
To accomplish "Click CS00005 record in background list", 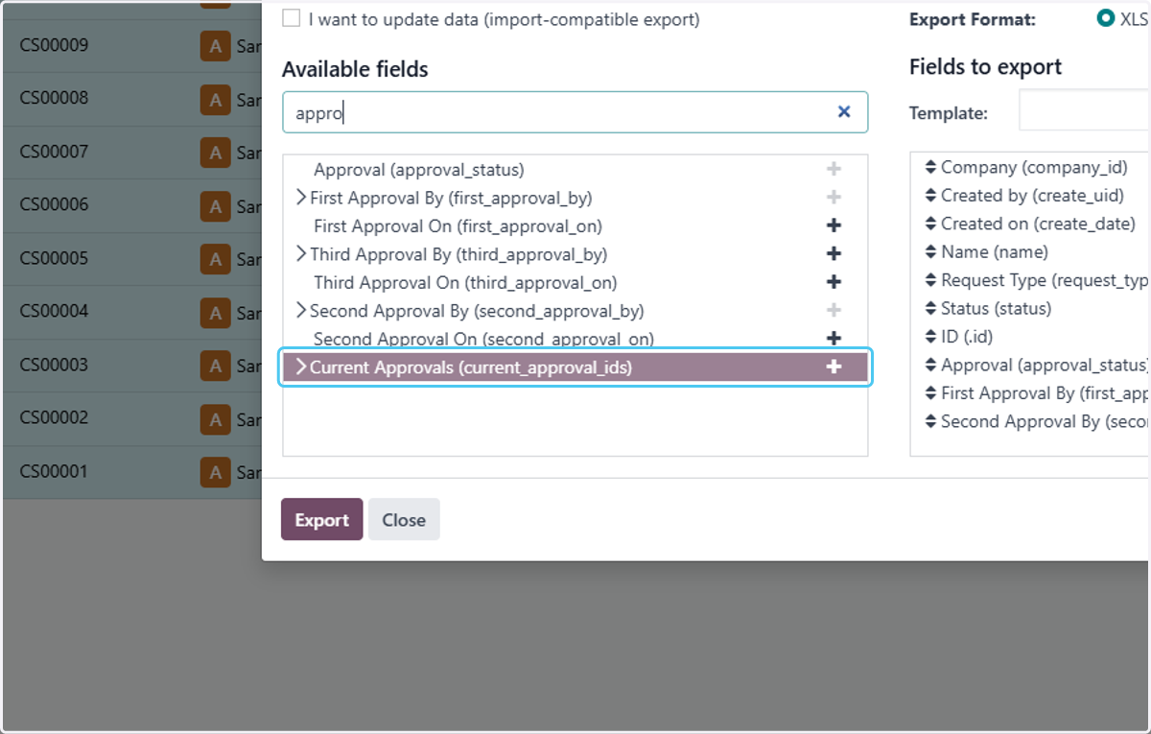I will coord(55,258).
